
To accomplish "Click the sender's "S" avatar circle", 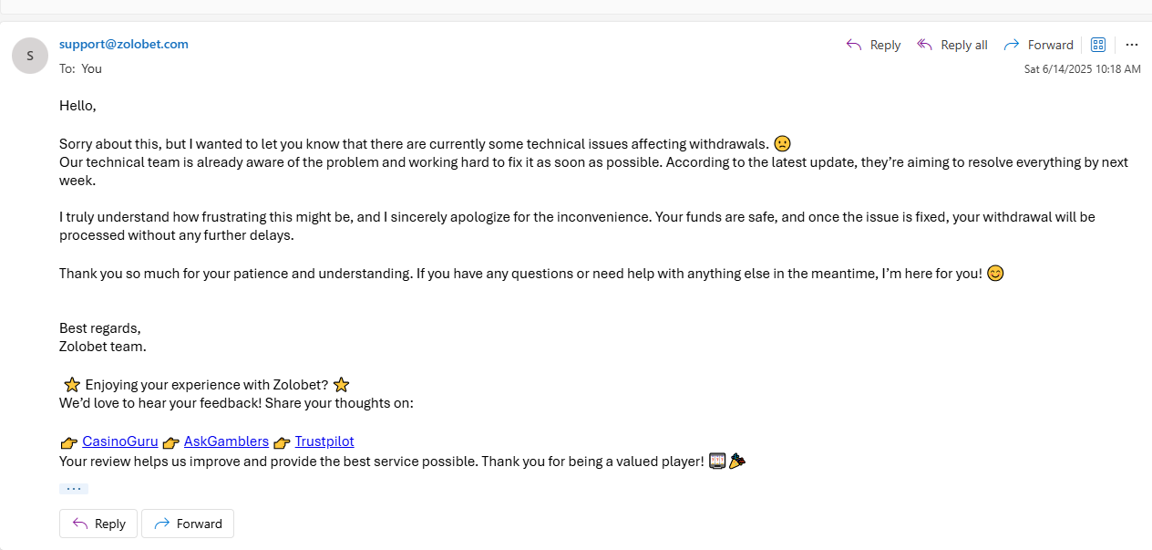I will click(x=30, y=56).
